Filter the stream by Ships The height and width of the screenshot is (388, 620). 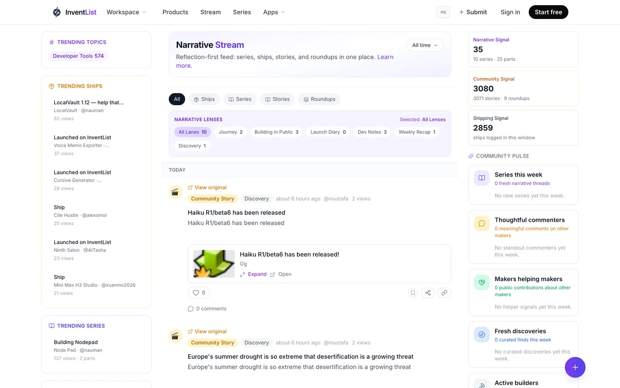[204, 99]
